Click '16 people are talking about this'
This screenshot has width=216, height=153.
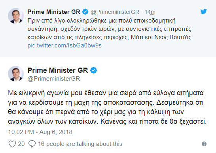click(80, 144)
